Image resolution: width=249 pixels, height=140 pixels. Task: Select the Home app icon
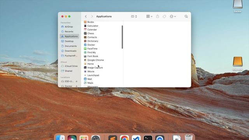(x=85, y=64)
